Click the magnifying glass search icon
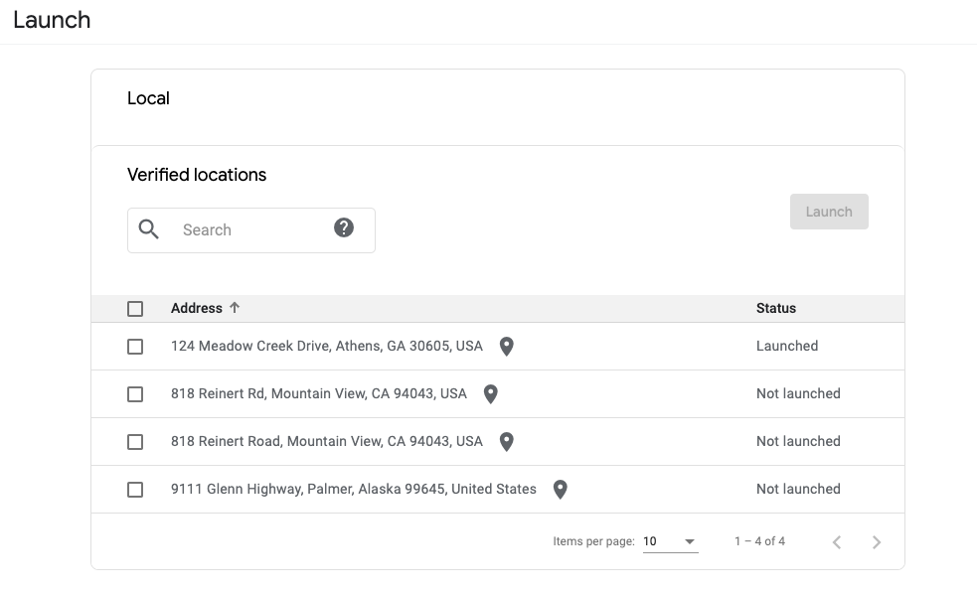 coord(149,229)
